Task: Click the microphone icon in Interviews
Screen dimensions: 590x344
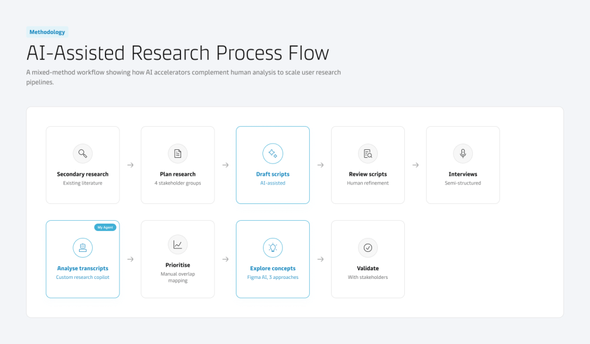Action: pyautogui.click(x=463, y=153)
